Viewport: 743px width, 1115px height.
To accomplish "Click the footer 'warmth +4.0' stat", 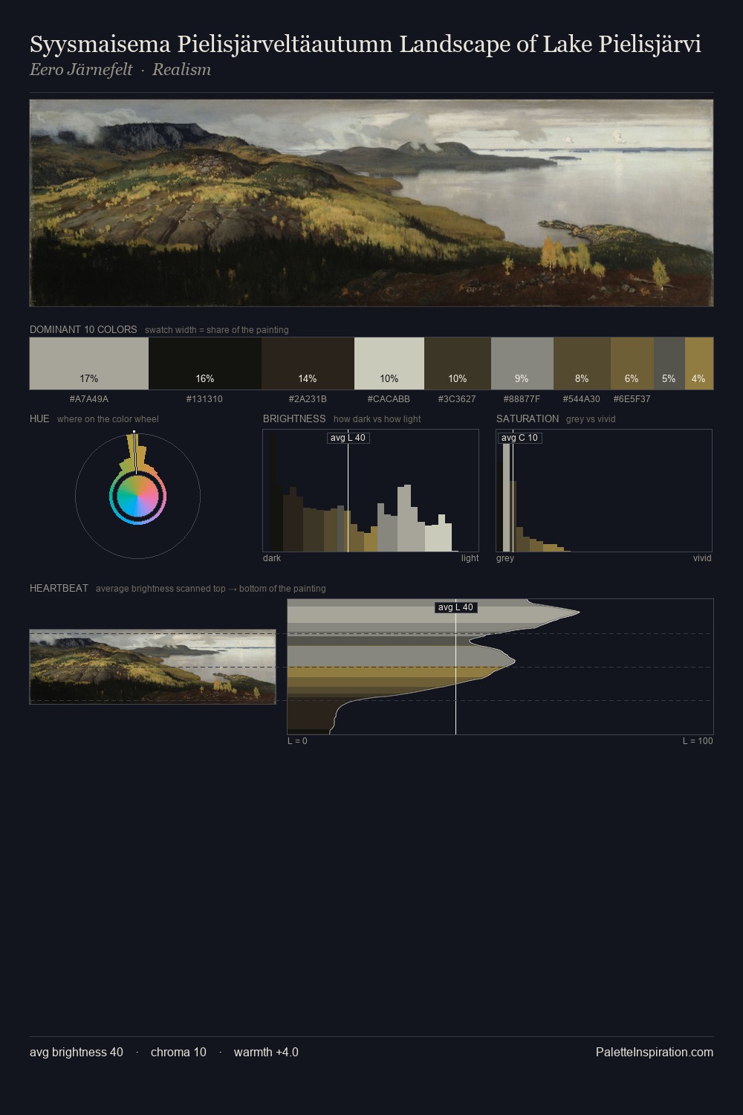I will click(x=266, y=1053).
